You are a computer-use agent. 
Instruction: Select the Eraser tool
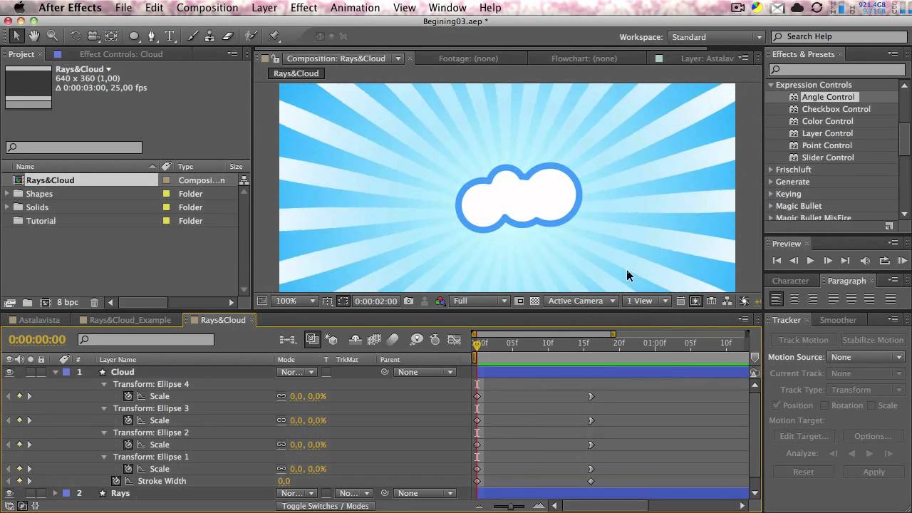coord(228,36)
